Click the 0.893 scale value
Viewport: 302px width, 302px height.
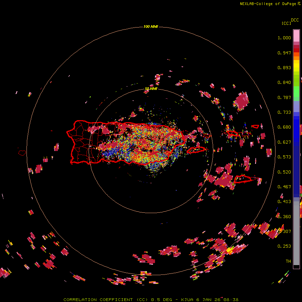284,67
